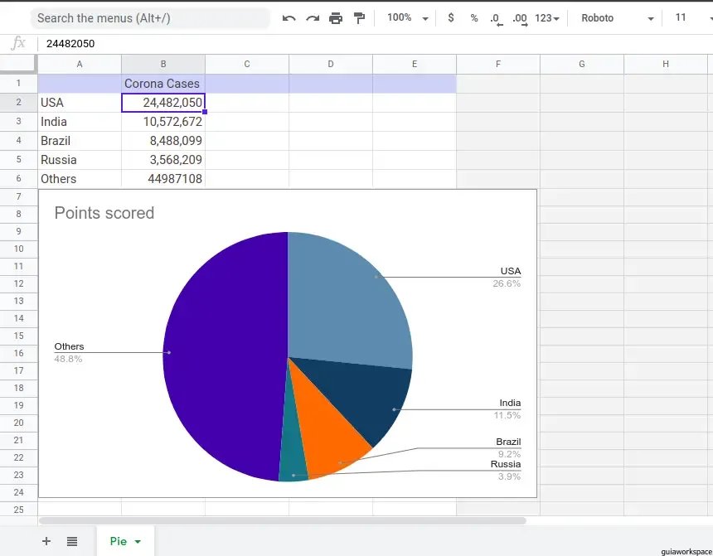Select row 1 header
Screen dimensions: 713x556
point(18,83)
